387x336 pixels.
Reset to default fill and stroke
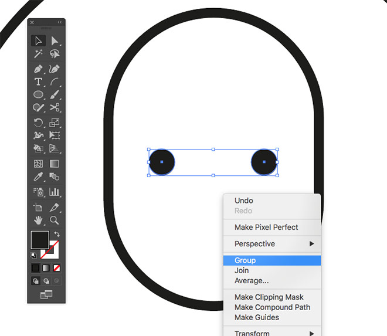pyautogui.click(x=33, y=255)
